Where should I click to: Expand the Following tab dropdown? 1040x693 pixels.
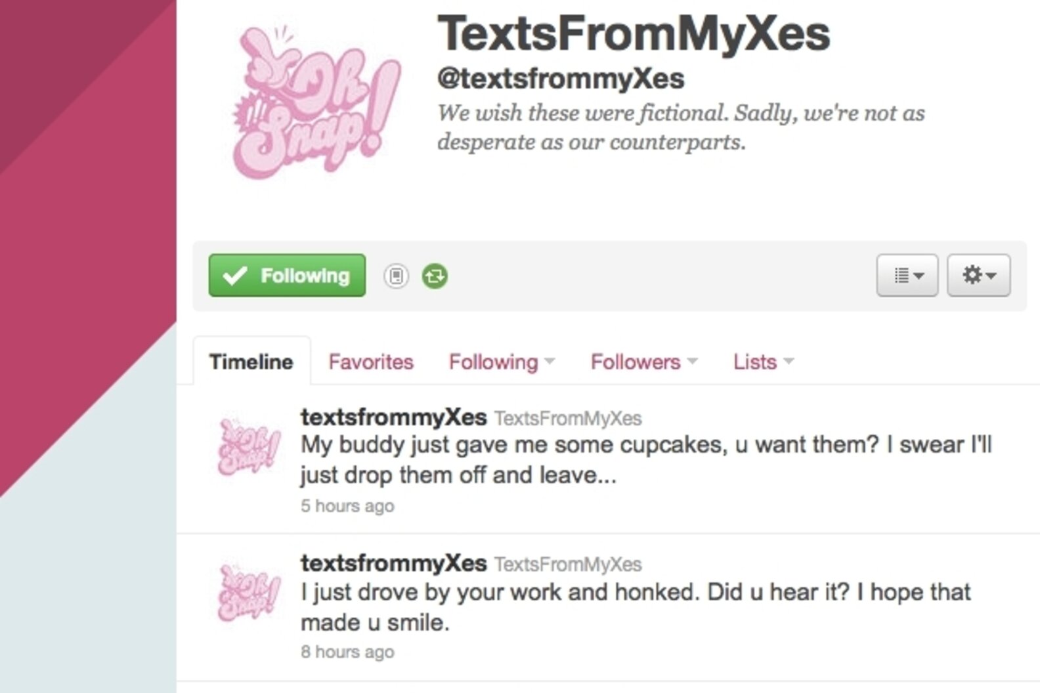501,362
